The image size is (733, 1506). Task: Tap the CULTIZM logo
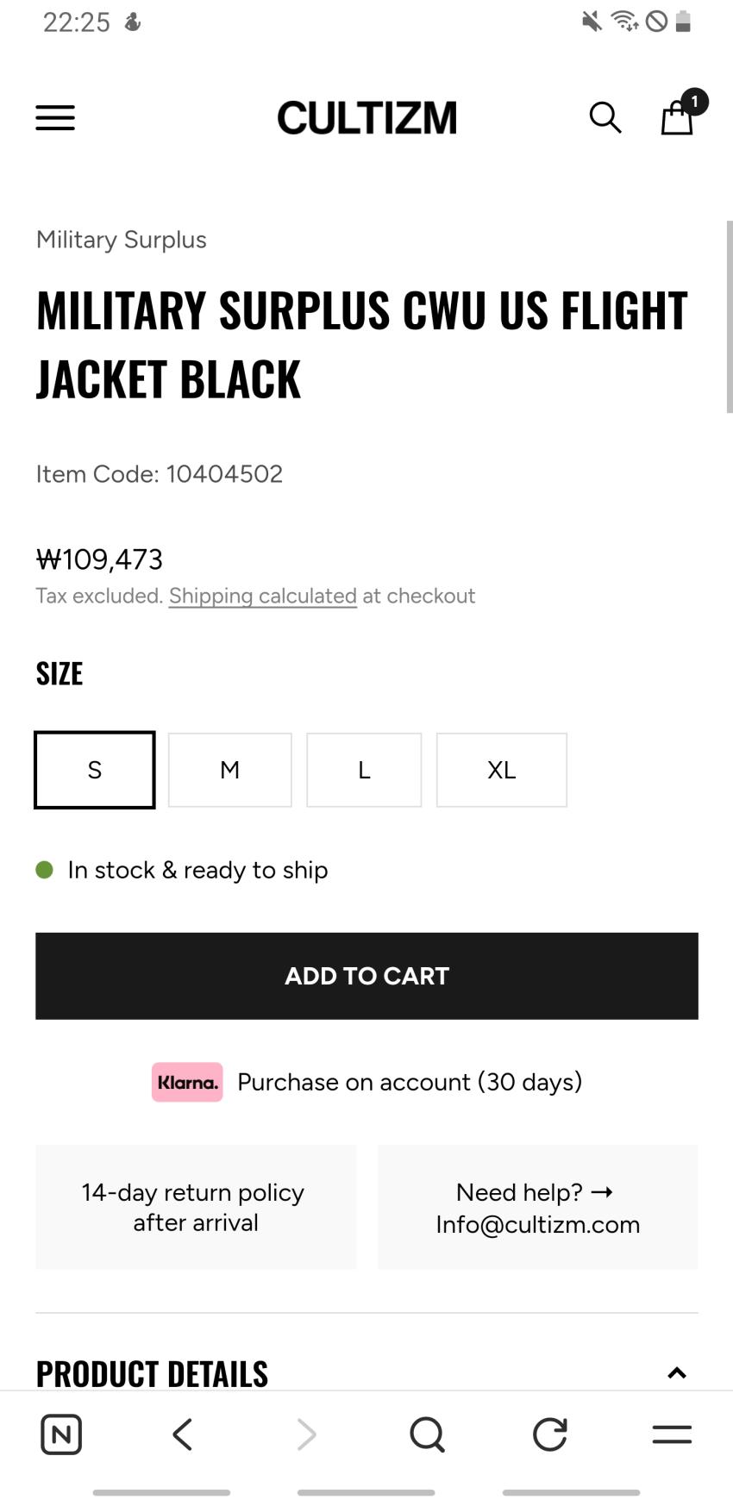[x=366, y=118]
